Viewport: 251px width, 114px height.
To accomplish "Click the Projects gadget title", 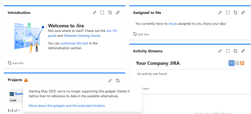I will (15, 80).
